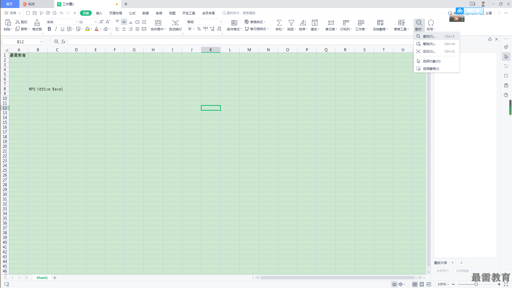Open the 公式 ribbon tab

point(132,13)
